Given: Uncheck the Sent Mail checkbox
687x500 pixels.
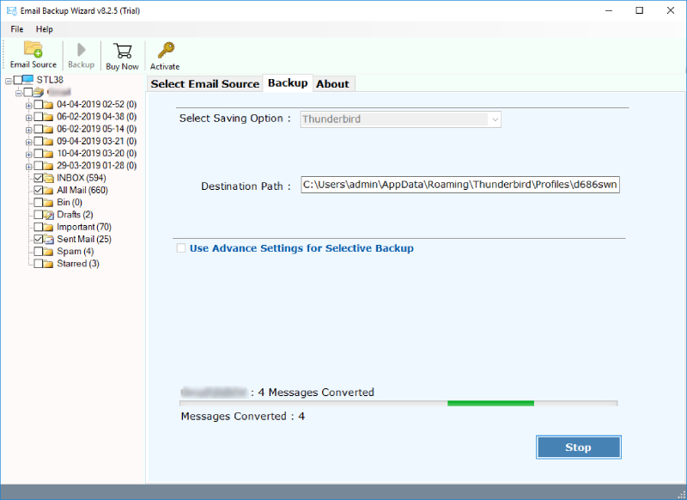Looking at the screenshot, I should 37,239.
